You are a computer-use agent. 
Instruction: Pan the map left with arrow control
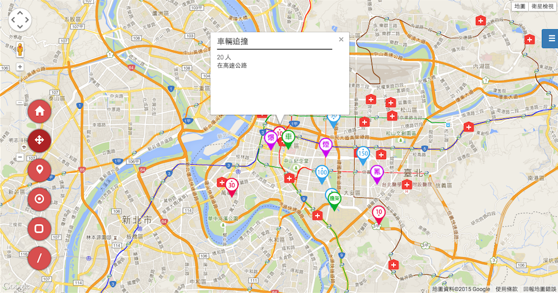click(x=13, y=20)
